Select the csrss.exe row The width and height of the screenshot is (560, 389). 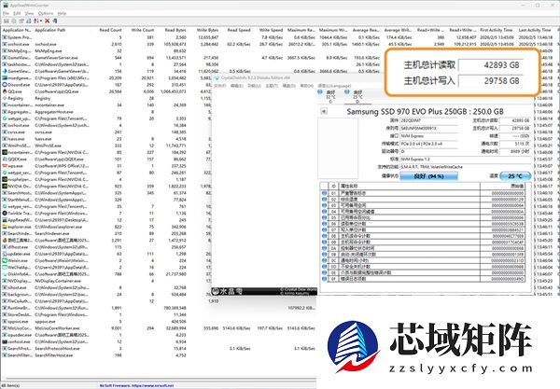(x=106, y=132)
